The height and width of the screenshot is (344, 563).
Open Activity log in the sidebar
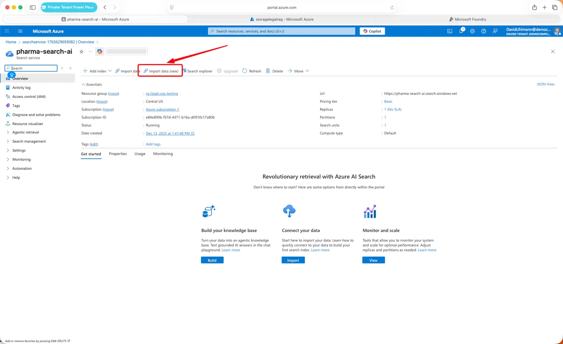tap(21, 88)
